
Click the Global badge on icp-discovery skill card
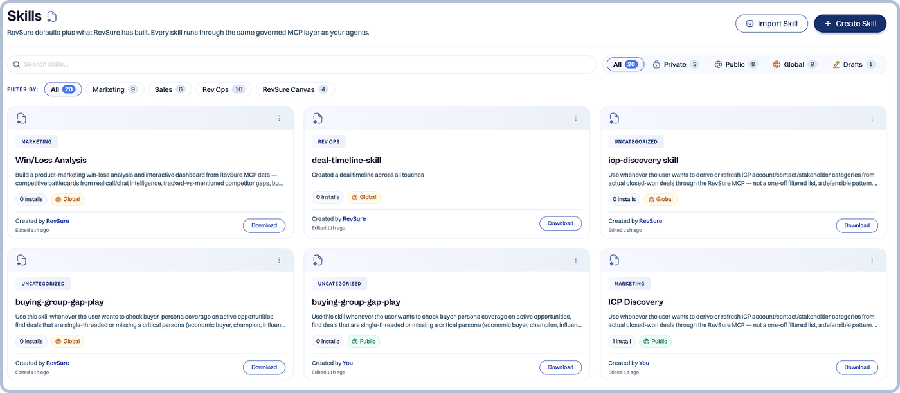click(x=660, y=199)
